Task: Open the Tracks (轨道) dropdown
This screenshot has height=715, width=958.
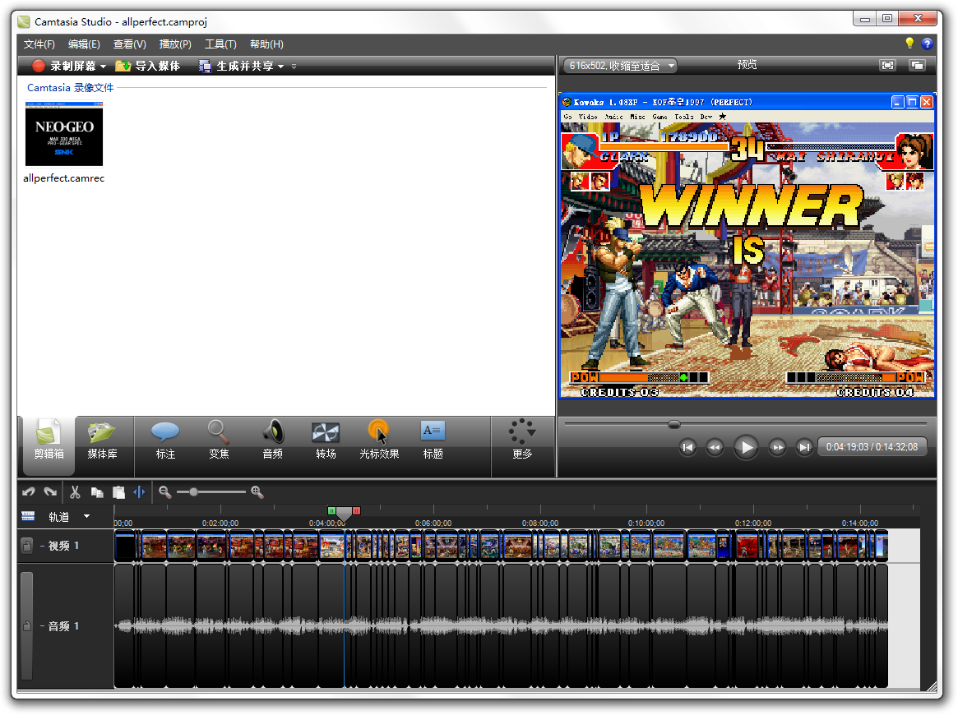Action: 87,517
